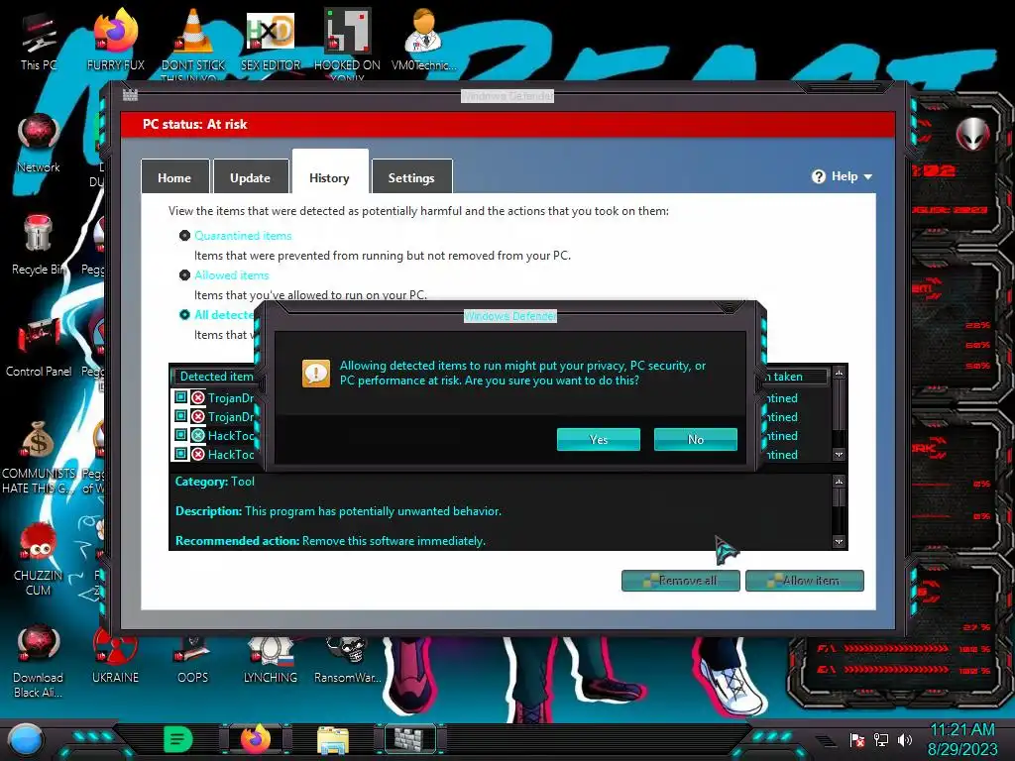Screen dimensions: 1015x761
Task: Confirm with Yes in the dialog
Action: click(598, 439)
